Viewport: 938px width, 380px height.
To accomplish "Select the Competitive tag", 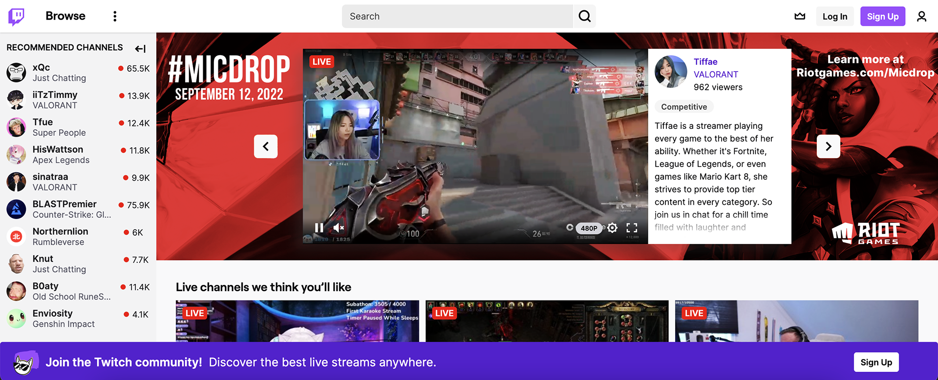I will click(684, 107).
